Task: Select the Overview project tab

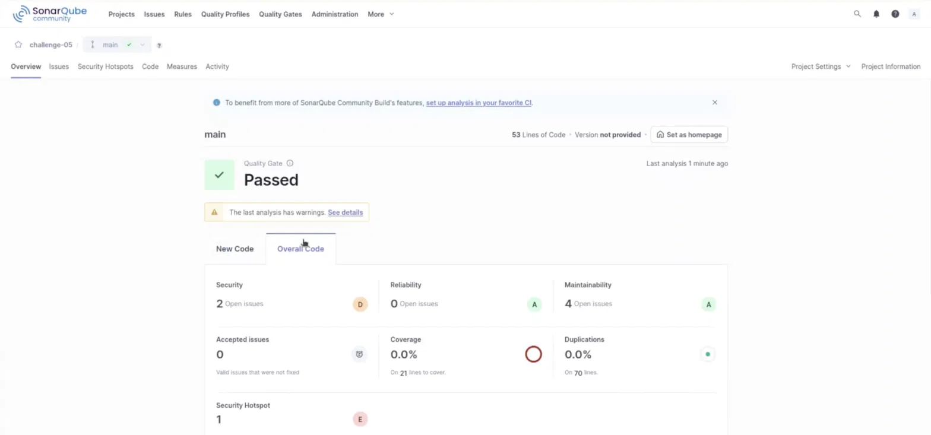Action: click(x=26, y=66)
